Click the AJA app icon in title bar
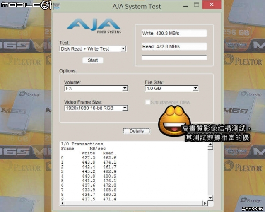The height and width of the screenshot is (212, 265). (57, 6)
